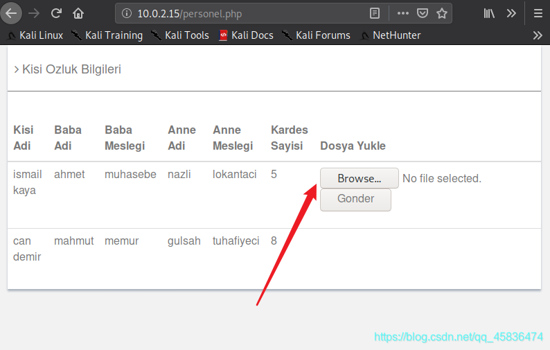Select the sibling count 5 cell
Viewport: 550px width, 350px height.
tap(274, 174)
